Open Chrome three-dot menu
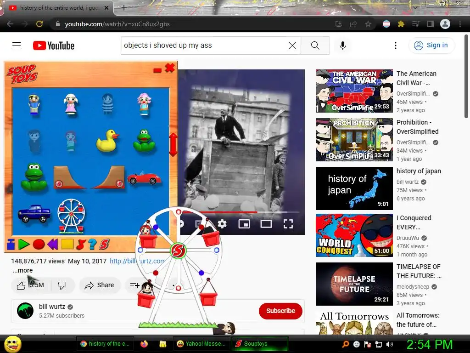The width and height of the screenshot is (470, 353). coord(460,24)
